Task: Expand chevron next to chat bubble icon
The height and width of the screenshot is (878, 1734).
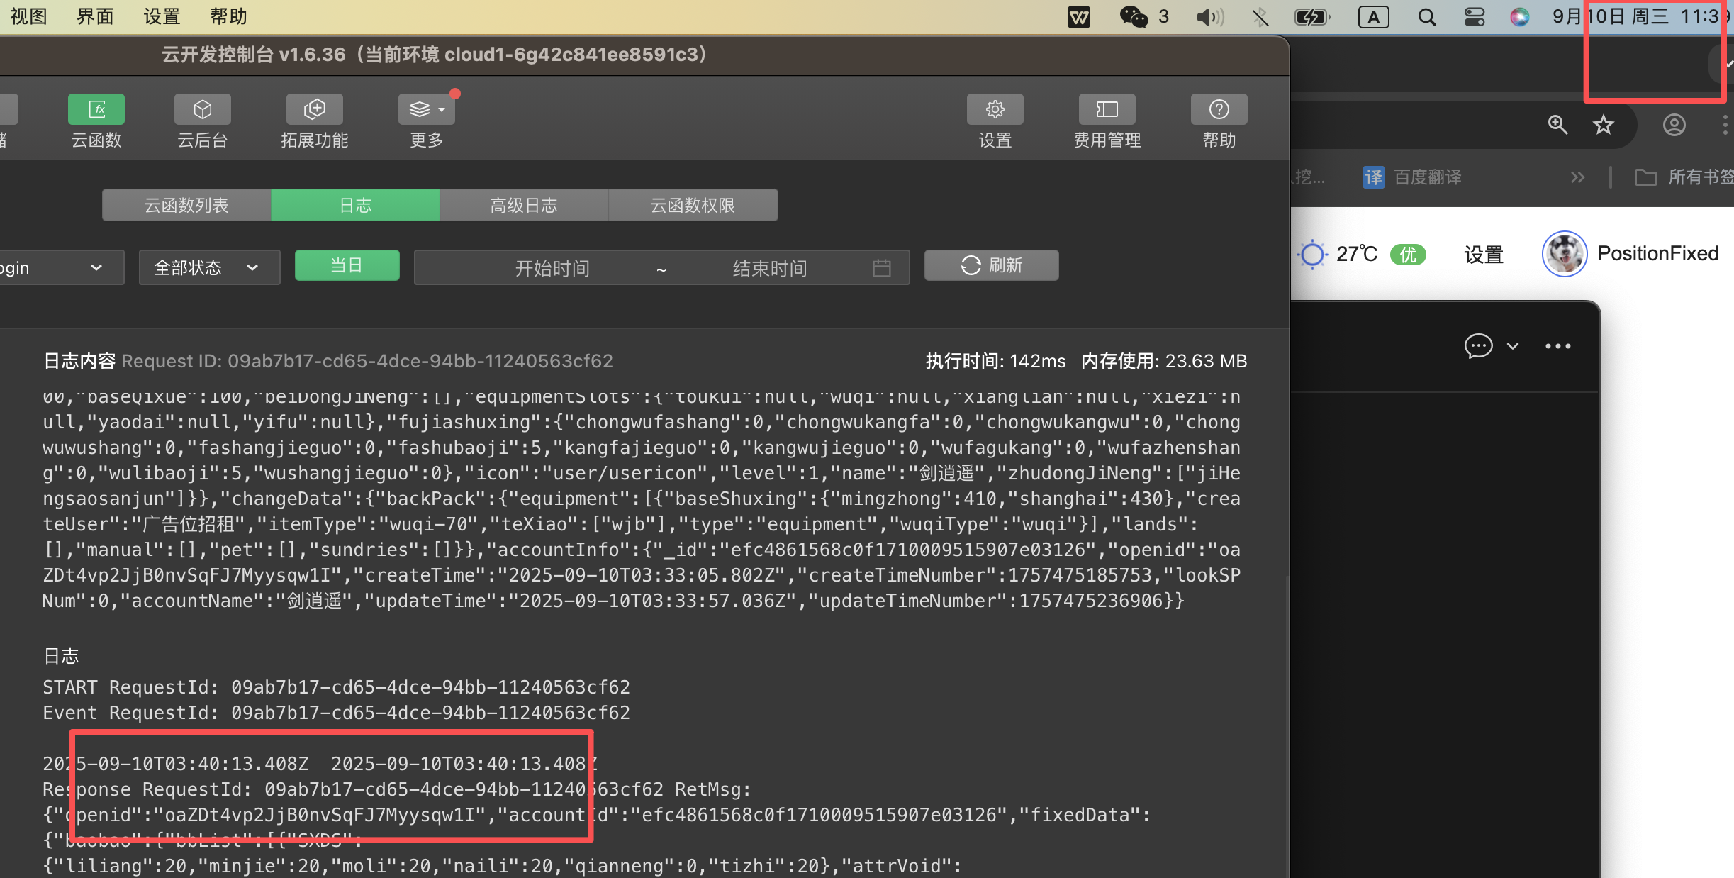Action: pos(1513,346)
